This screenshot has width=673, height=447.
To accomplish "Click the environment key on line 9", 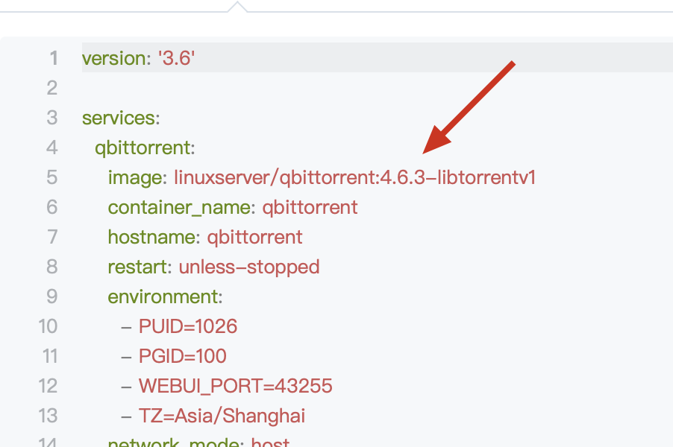I will [163, 297].
